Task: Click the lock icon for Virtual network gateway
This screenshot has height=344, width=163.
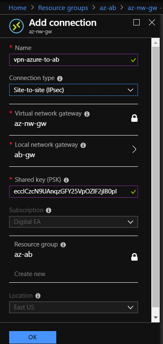Action: pyautogui.click(x=134, y=118)
